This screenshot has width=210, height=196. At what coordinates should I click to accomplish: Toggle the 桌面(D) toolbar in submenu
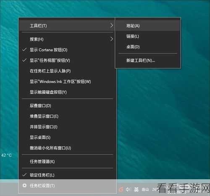coord(148,47)
